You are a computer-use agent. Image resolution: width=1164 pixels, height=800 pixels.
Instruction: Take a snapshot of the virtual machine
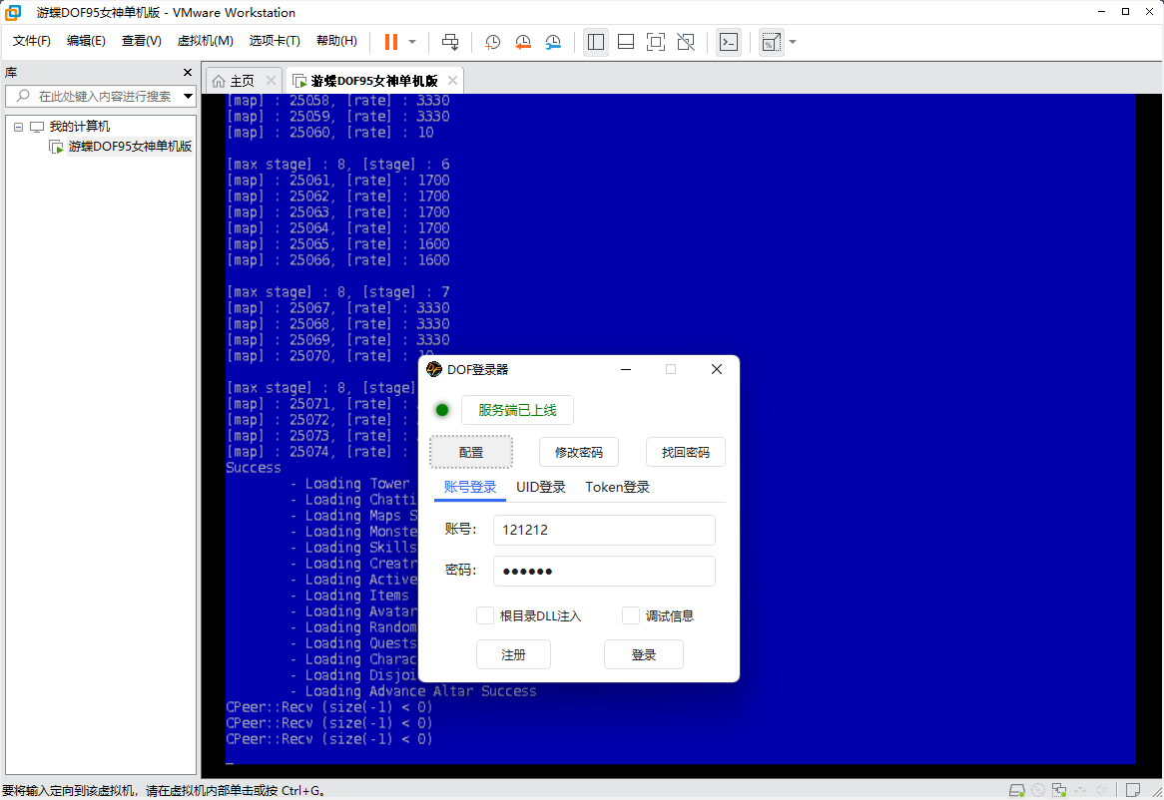click(x=491, y=42)
